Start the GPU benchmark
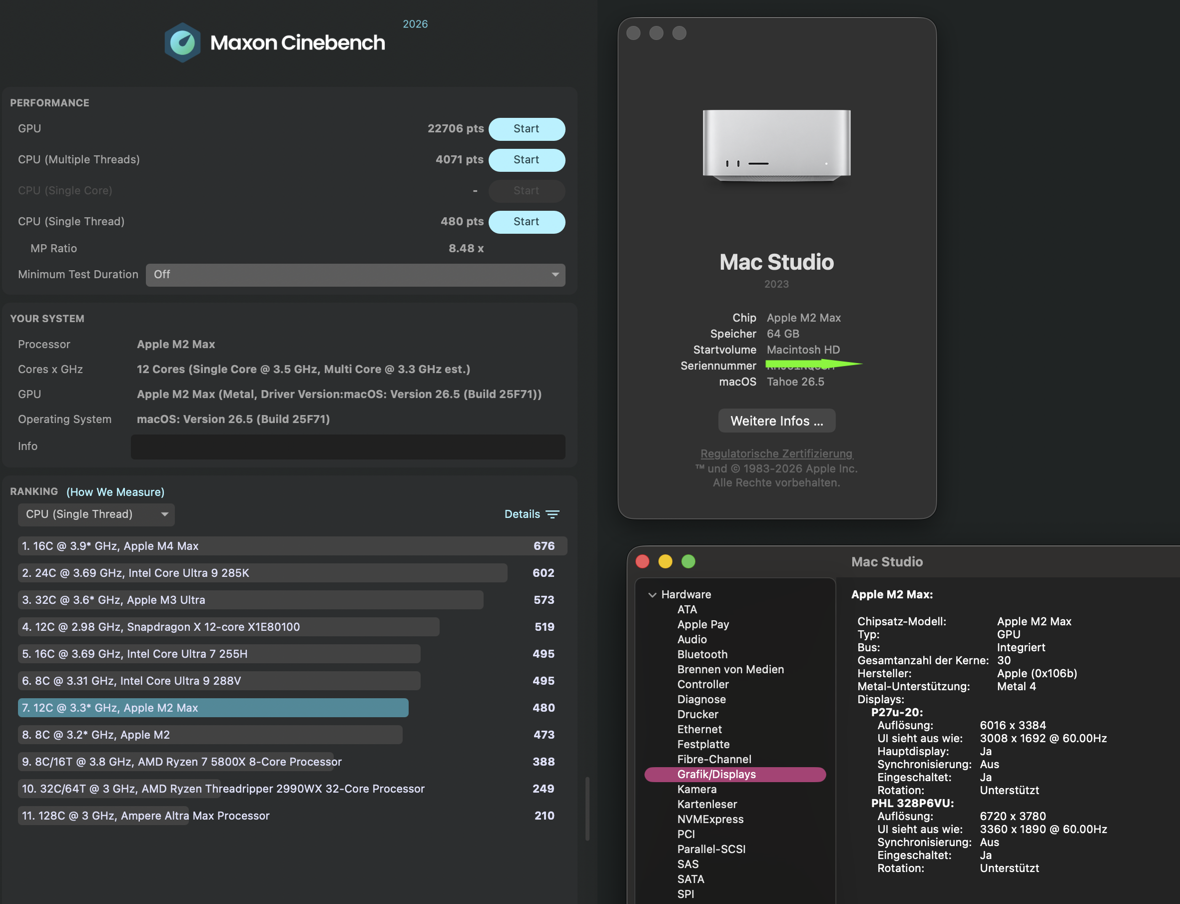 [526, 128]
